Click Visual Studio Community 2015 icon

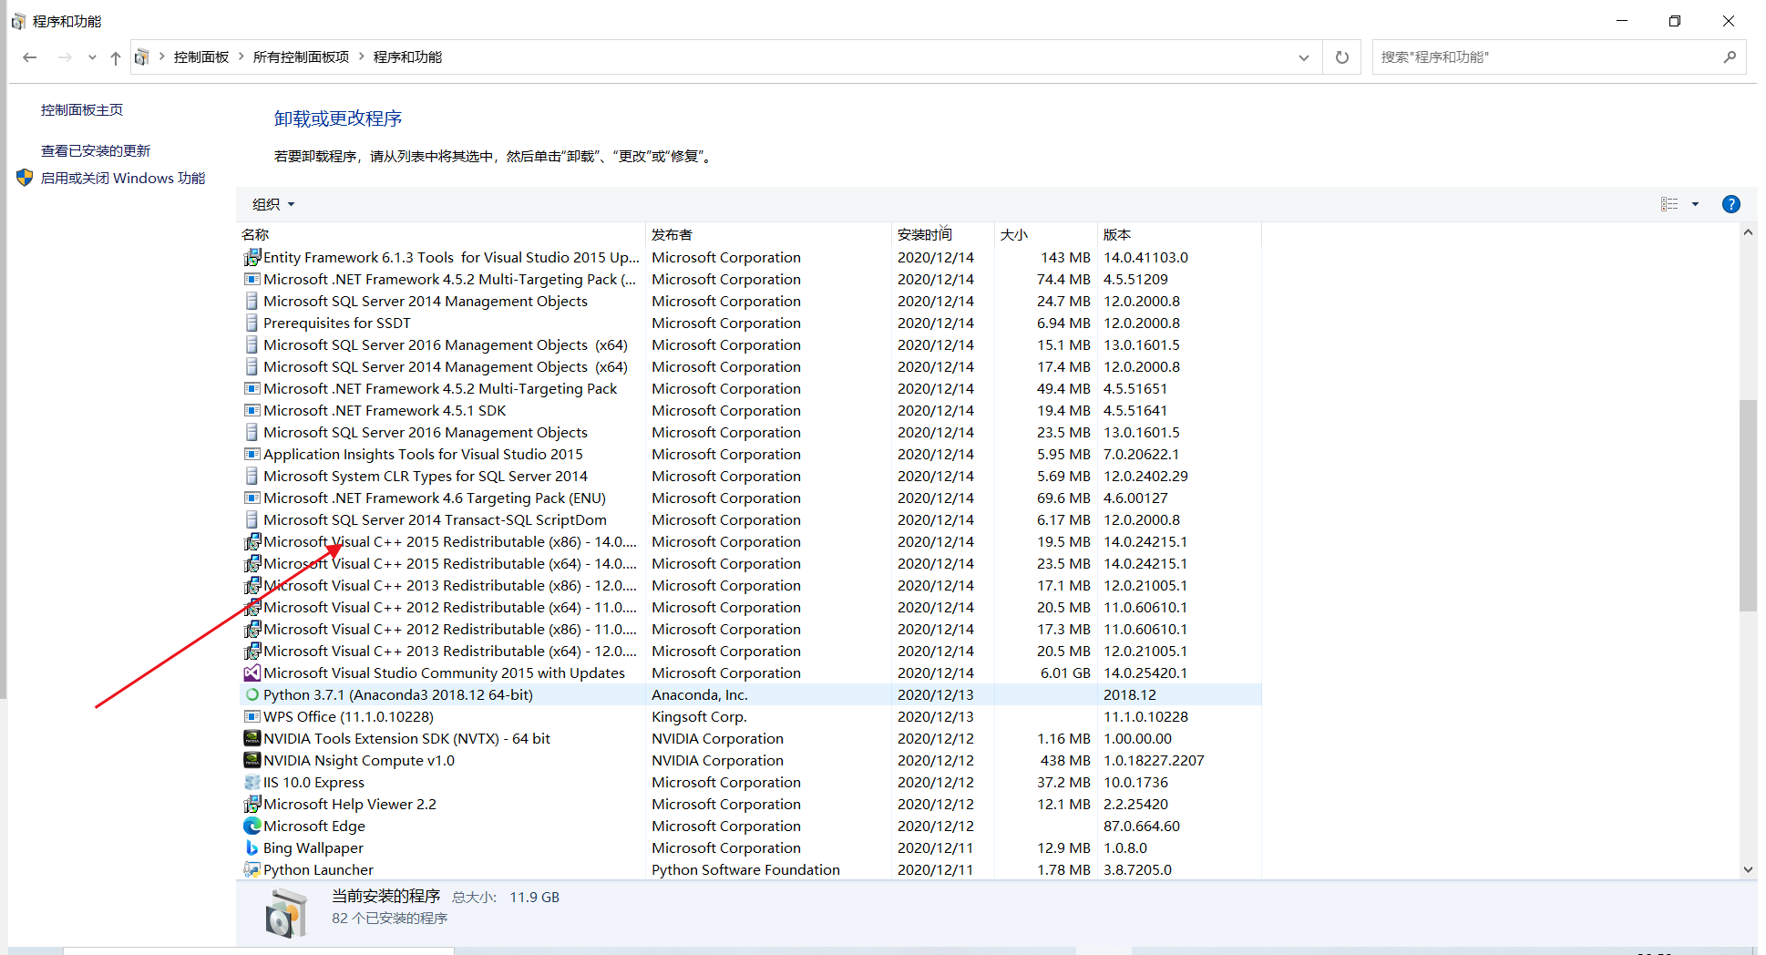(252, 673)
